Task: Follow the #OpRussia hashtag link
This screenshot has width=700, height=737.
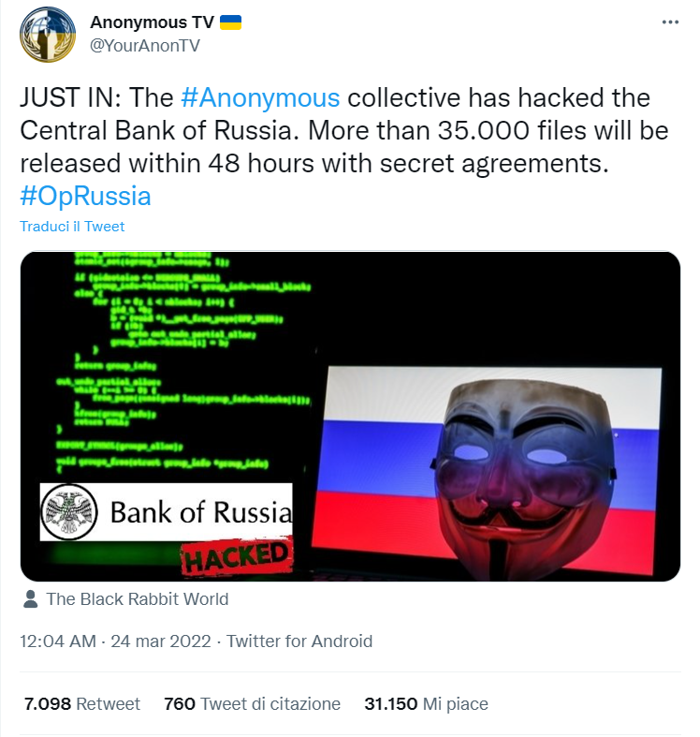Action: tap(85, 196)
